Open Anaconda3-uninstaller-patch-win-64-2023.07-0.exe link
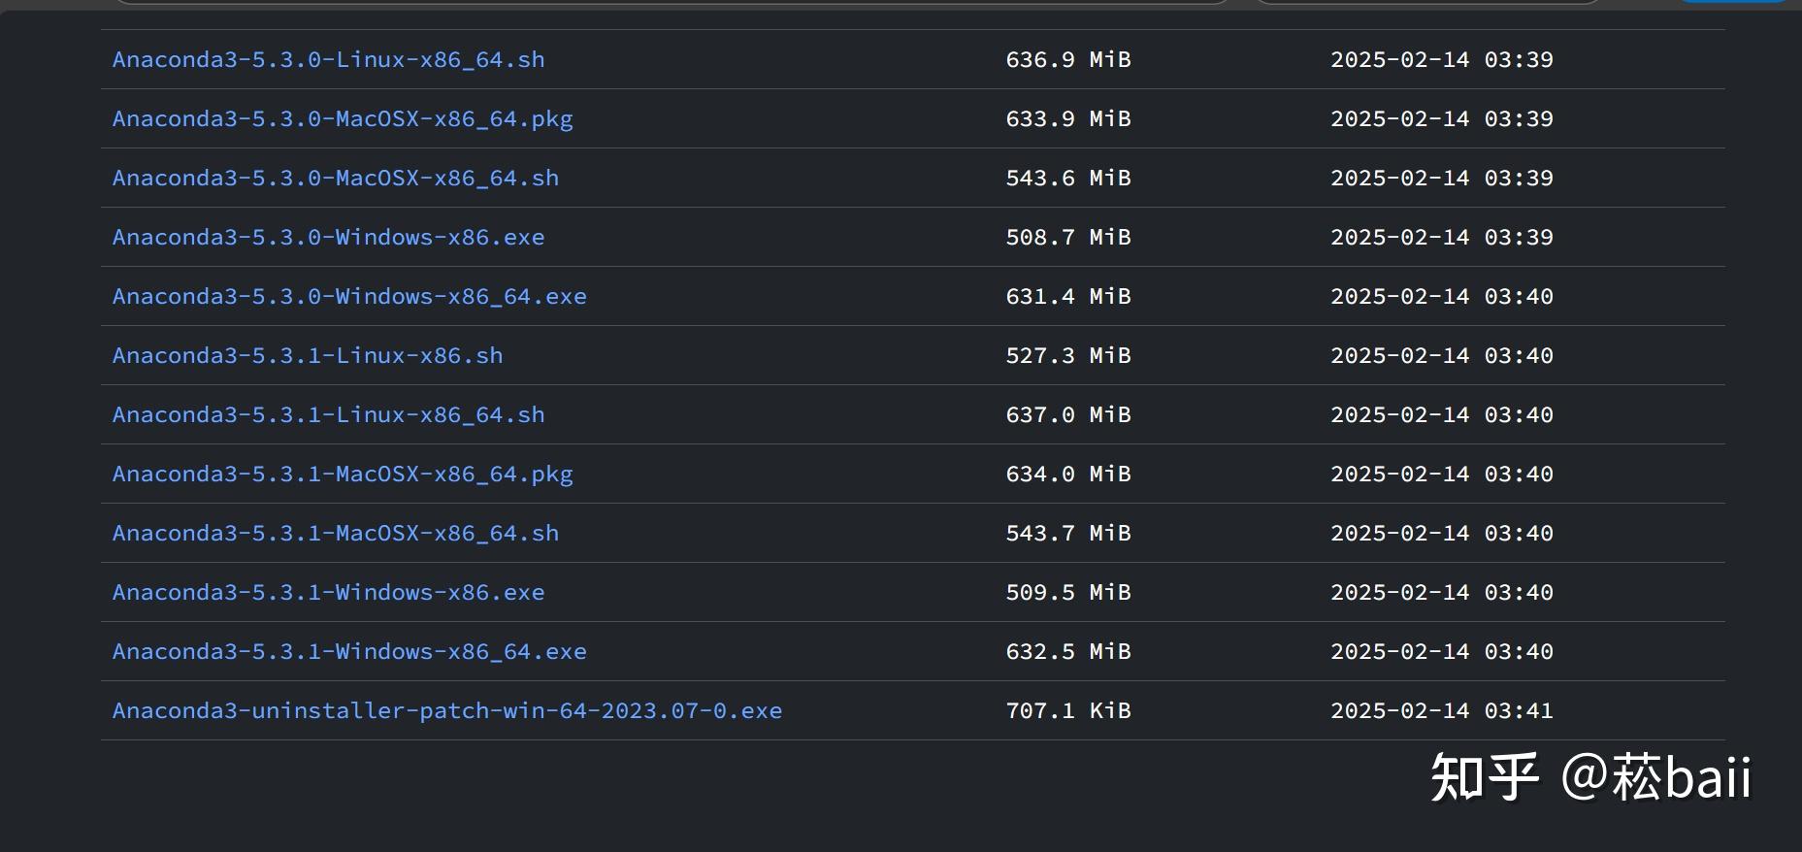Image resolution: width=1802 pixels, height=852 pixels. (x=447, y=710)
